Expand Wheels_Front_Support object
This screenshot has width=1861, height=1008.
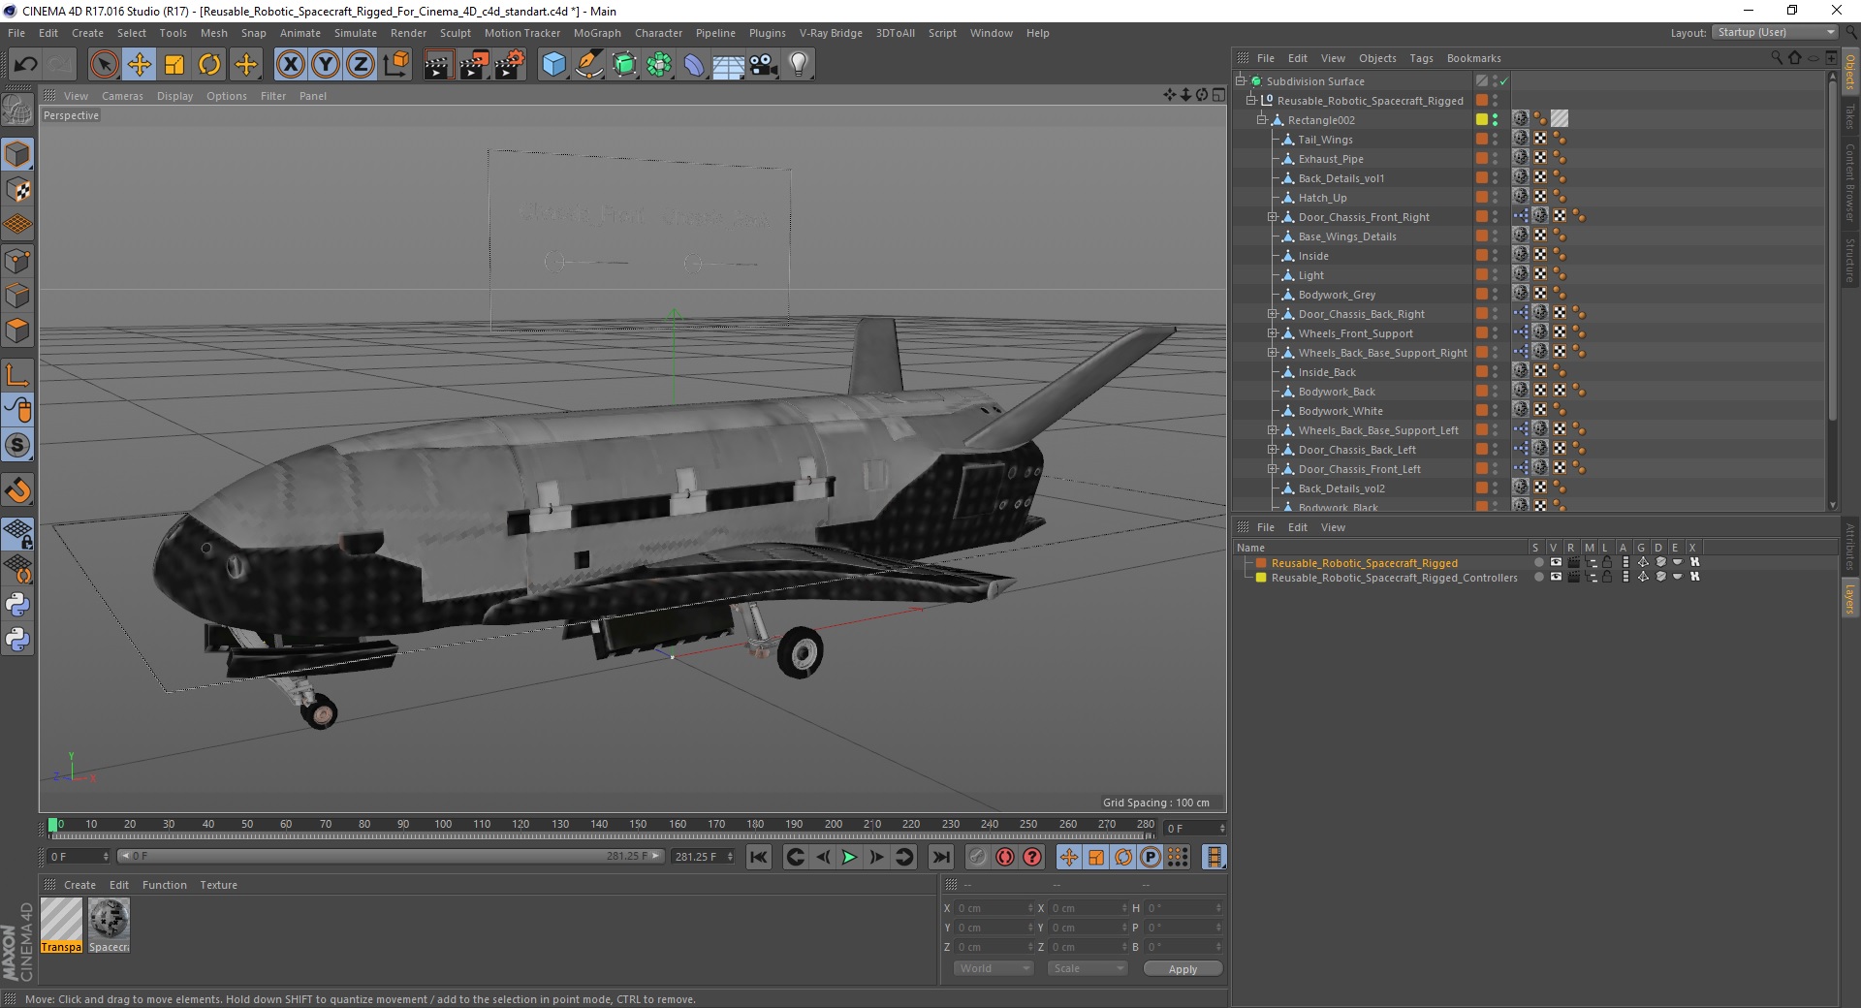[x=1273, y=333]
